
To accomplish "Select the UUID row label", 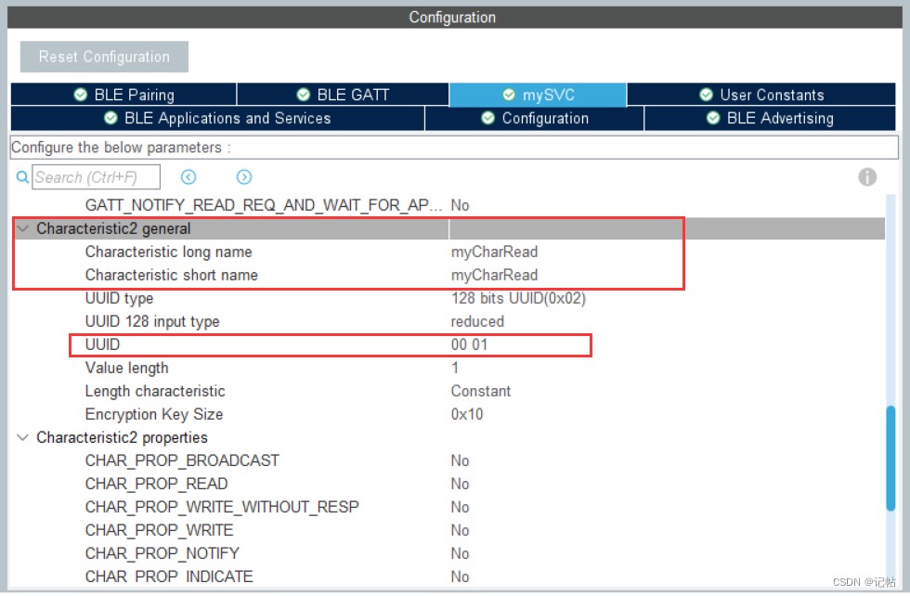I will [x=102, y=344].
